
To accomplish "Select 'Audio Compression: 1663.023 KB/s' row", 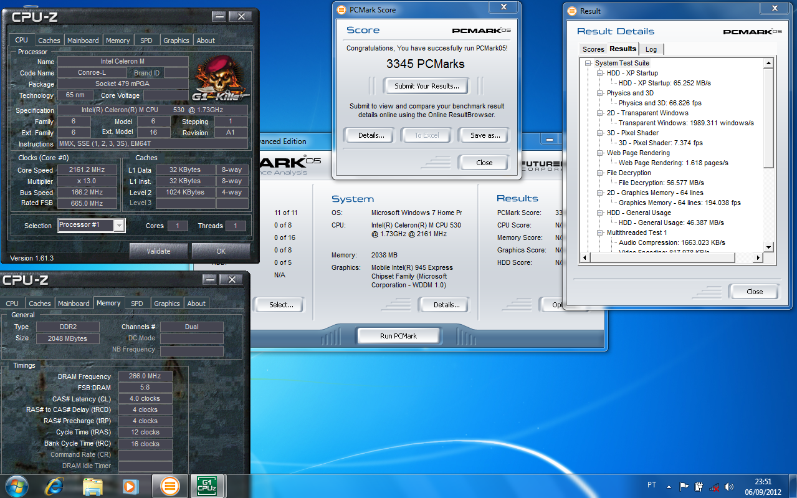I will [672, 242].
